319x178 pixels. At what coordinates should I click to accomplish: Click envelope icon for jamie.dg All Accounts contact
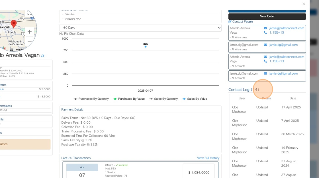click(265, 73)
